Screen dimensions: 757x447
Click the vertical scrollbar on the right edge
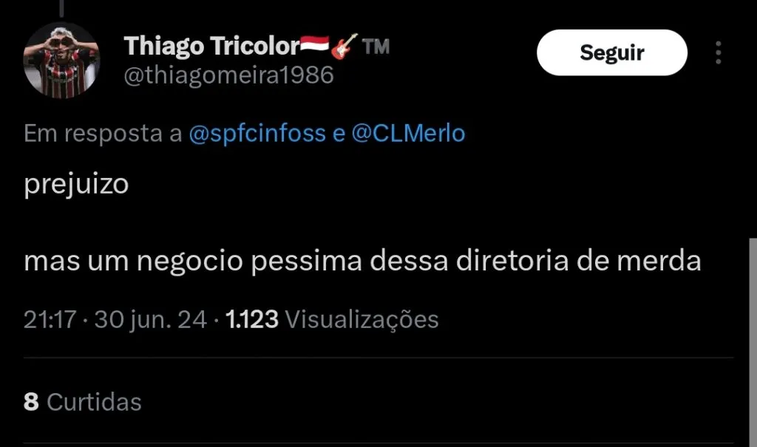coord(753,342)
